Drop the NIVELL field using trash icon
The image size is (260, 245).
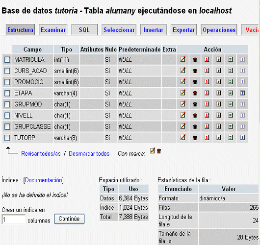coord(195,115)
